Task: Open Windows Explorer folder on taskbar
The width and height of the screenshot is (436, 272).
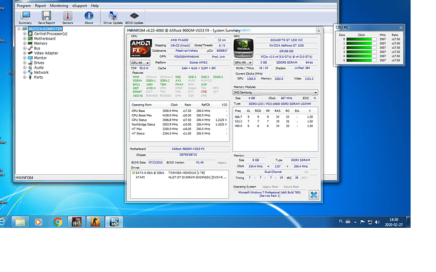Action: (x=20, y=222)
